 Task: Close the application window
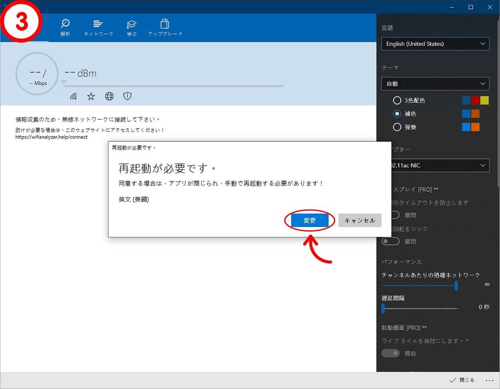(490, 7)
